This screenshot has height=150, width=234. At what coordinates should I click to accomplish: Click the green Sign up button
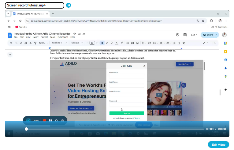(127, 113)
